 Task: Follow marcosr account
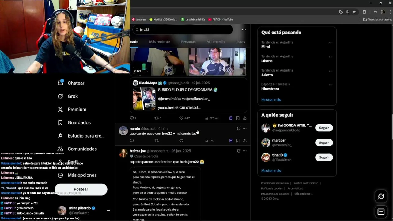tap(324, 142)
